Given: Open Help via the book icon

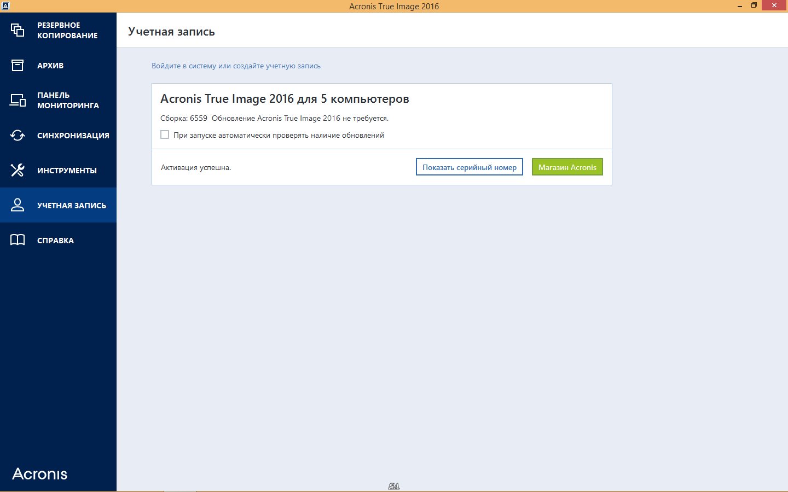Looking at the screenshot, I should pyautogui.click(x=18, y=240).
